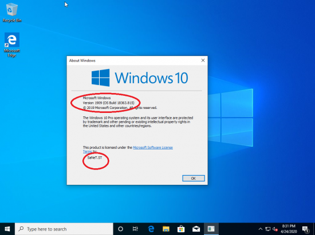This screenshot has height=235, width=315.
Task: Click the Windows 10 Pro trademark paragraph
Action: point(138,122)
